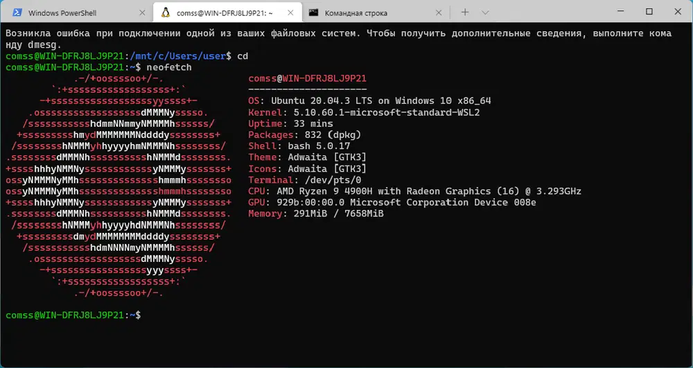
Task: Click the GPU Microsoft Corporation Device line
Action: tap(392, 202)
